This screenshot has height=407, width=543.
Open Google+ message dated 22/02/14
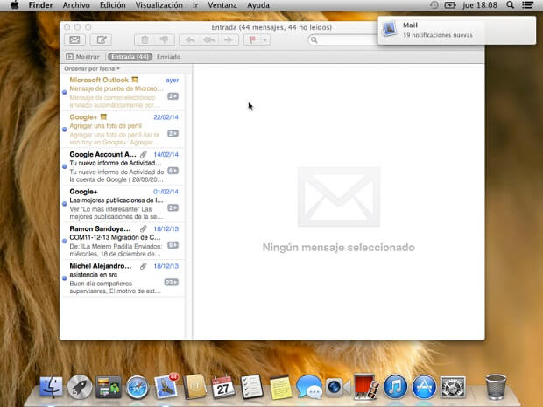point(123,130)
